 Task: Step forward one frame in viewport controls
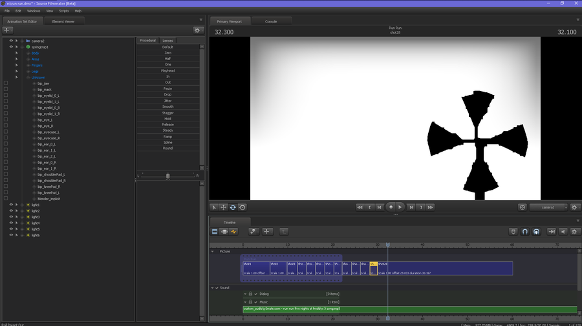(x=411, y=207)
